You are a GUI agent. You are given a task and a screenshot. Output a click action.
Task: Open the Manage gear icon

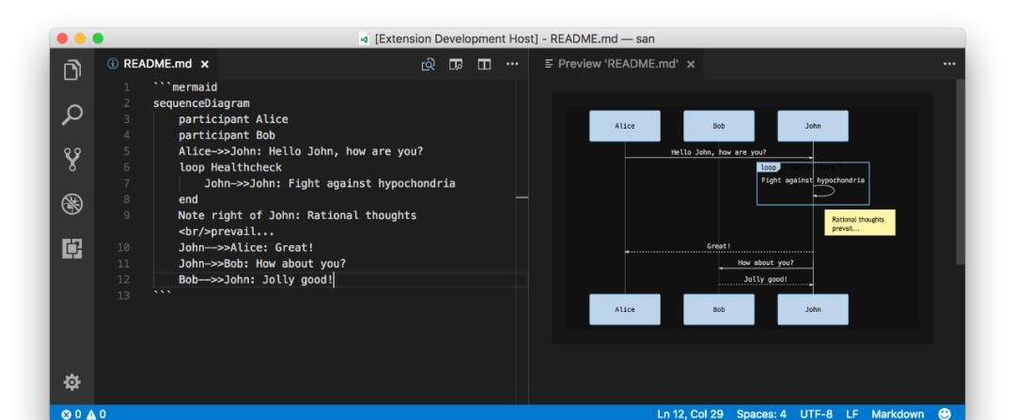71,381
